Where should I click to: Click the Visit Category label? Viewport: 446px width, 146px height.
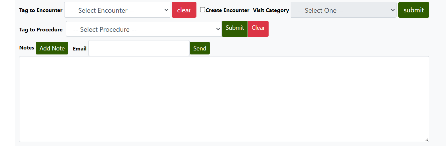pyautogui.click(x=271, y=10)
